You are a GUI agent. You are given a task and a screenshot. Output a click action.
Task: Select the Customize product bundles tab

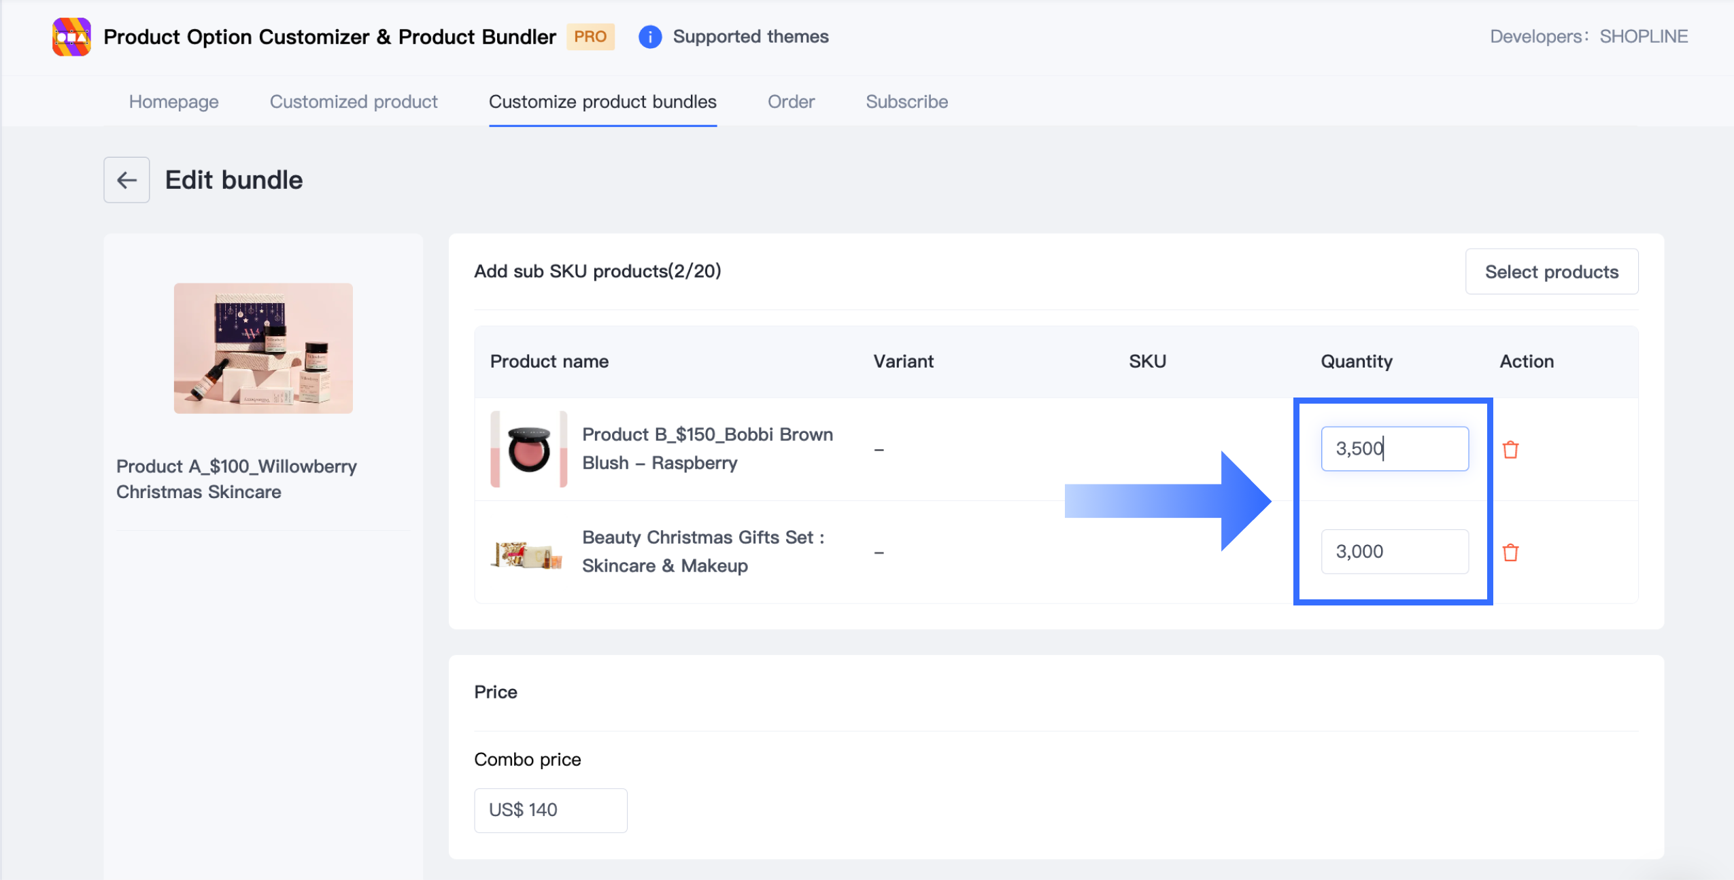[x=602, y=102]
